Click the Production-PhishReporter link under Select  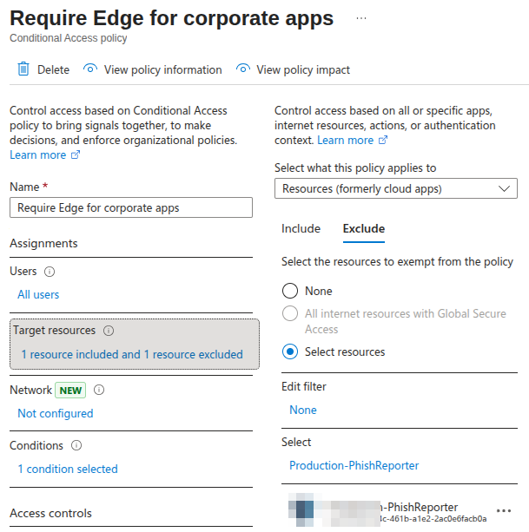(354, 465)
